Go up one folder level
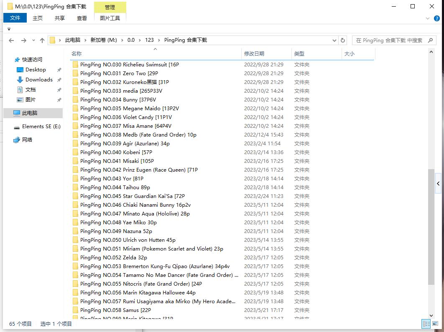This screenshot has height=332, width=444. (x=42, y=41)
